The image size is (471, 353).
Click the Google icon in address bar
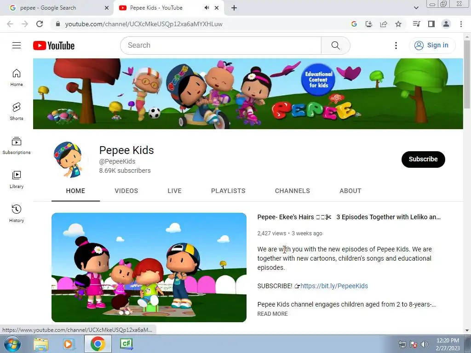(x=354, y=24)
